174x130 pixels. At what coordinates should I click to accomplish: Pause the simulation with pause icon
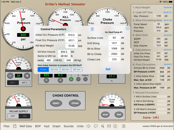[124, 126]
